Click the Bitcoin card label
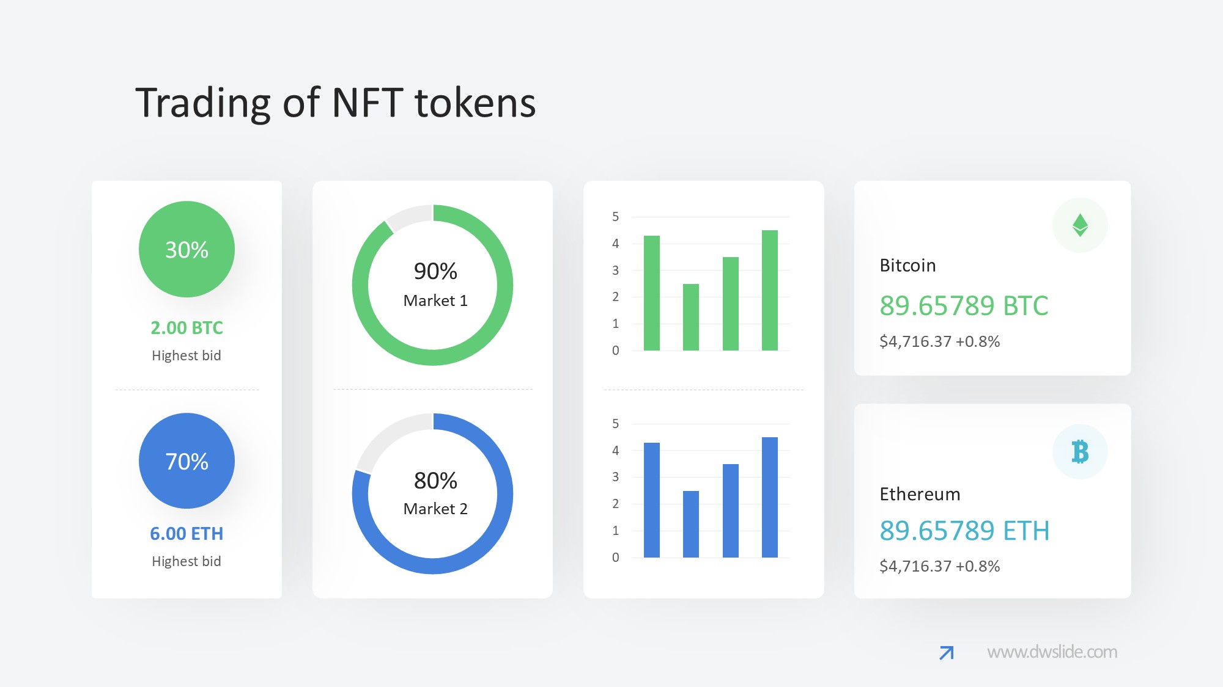Image resolution: width=1223 pixels, height=687 pixels. point(907,266)
